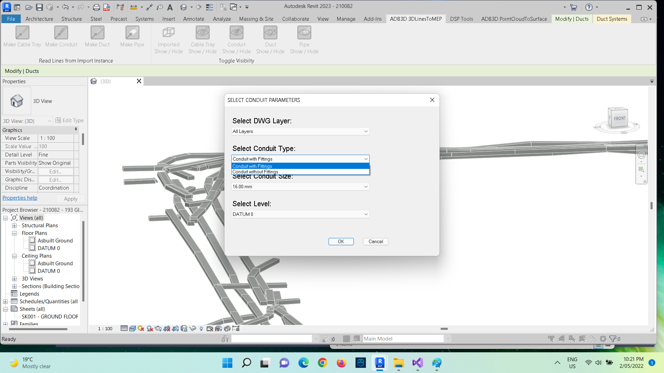Click the Make Conduit ribbon icon
Screen dimensions: 664x373
pyautogui.click(x=61, y=33)
